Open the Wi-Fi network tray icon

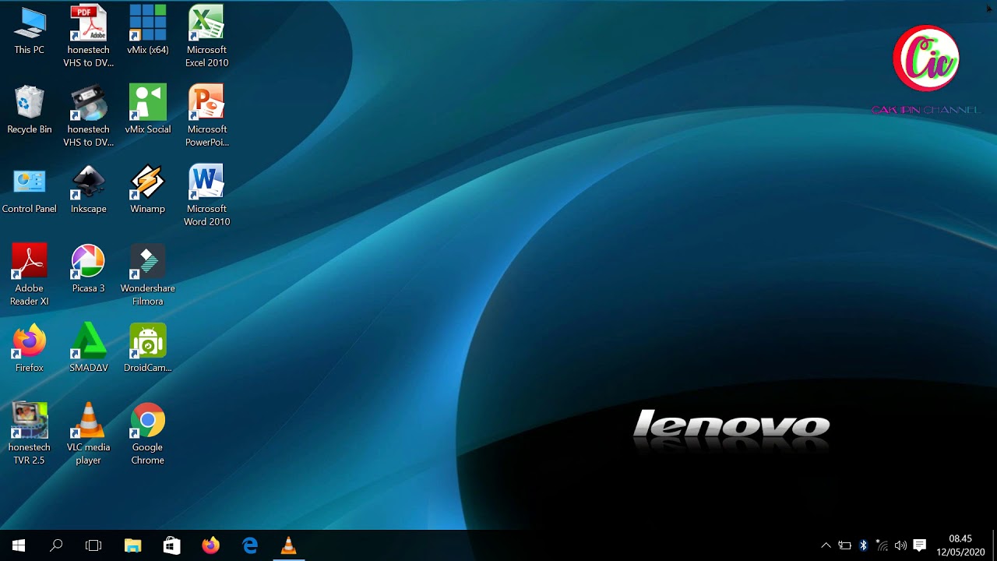(x=882, y=545)
